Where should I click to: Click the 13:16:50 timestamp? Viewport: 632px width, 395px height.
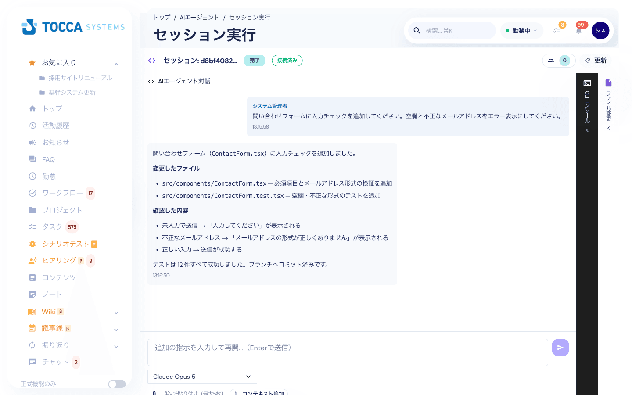pos(161,276)
